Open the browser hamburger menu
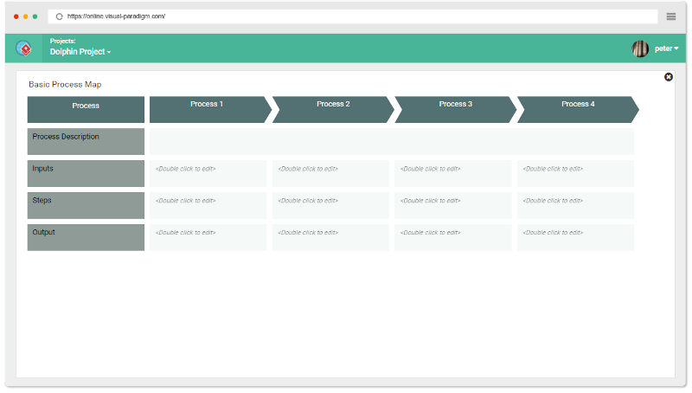Image resolution: width=692 pixels, height=393 pixels. [670, 16]
